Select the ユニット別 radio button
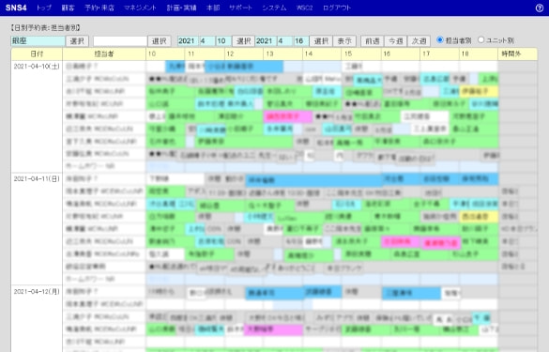 pos(481,40)
